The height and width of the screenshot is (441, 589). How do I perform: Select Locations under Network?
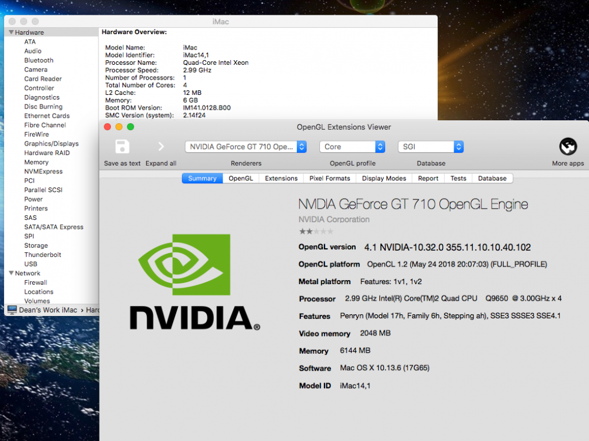pos(39,292)
